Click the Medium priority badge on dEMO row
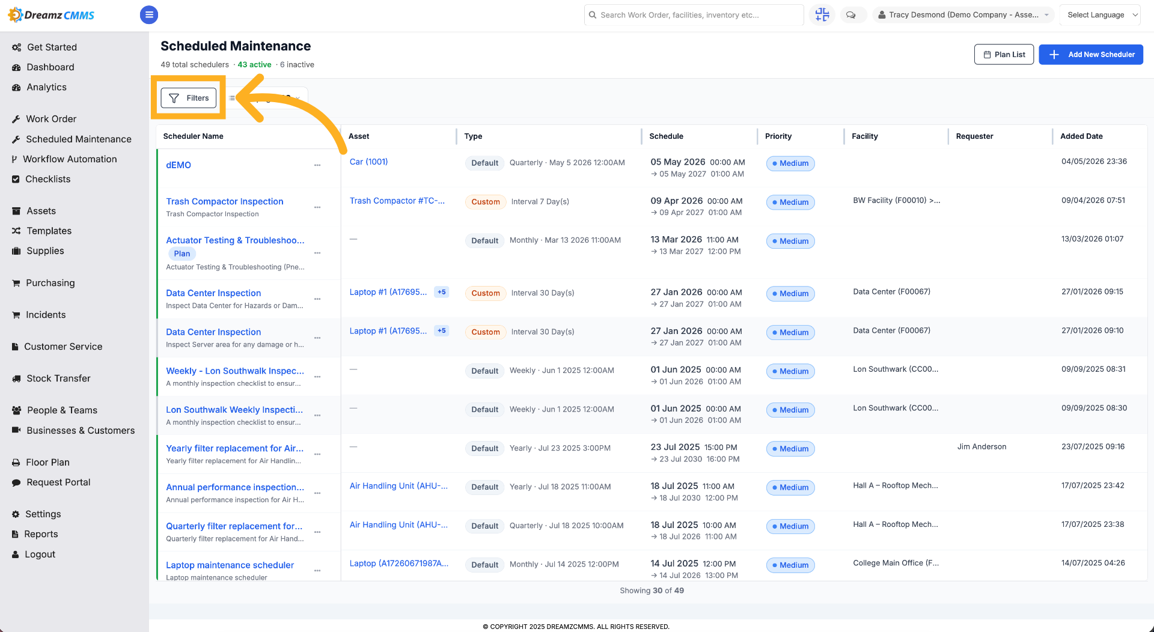The width and height of the screenshot is (1154, 632). tap(790, 163)
